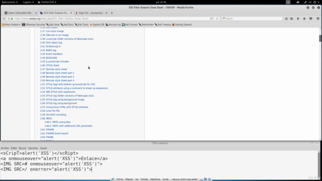322x181 pixels.
Task: Open the bookmarks library icon
Action: tap(292, 19)
